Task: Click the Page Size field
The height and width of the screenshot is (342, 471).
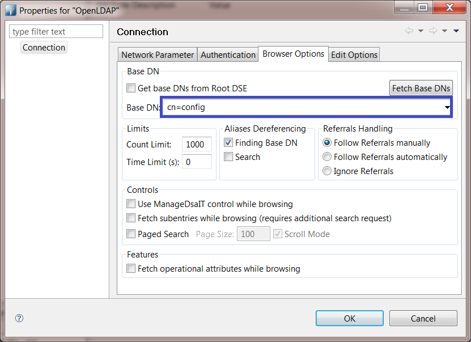Action: tap(253, 234)
